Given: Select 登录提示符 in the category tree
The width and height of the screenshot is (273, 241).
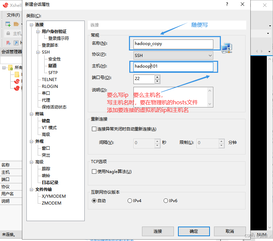Looking at the screenshot, I should point(59,38).
